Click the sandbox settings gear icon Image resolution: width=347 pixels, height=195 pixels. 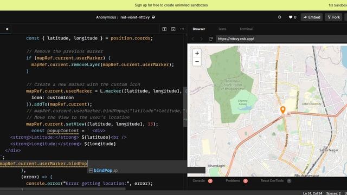280,17
